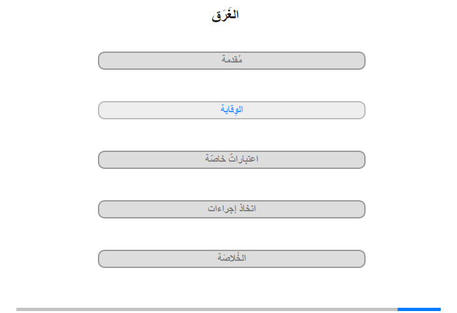Click the bold Drowning heading text

(225, 15)
